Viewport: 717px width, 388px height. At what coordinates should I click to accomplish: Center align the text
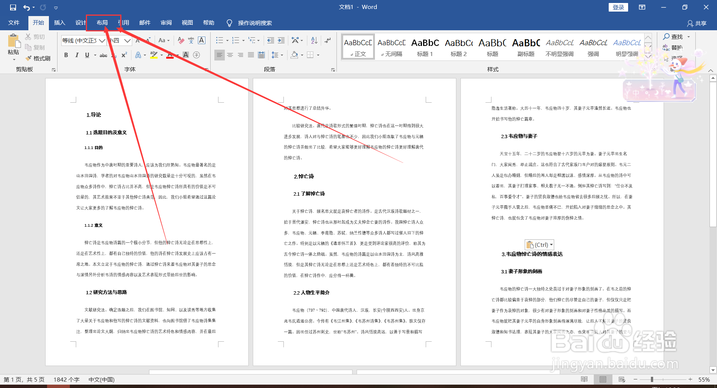(x=230, y=55)
